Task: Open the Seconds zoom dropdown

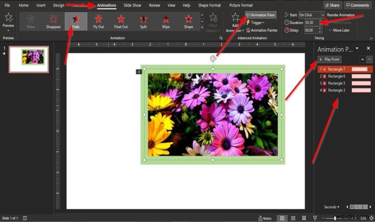Action: tap(332, 207)
